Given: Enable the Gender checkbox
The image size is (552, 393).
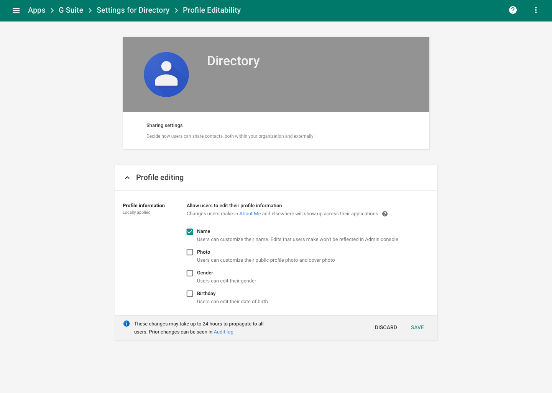Looking at the screenshot, I should (190, 273).
